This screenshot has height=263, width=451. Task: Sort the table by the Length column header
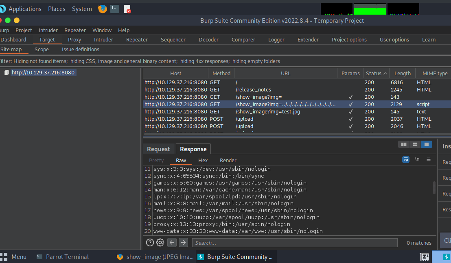tap(403, 74)
